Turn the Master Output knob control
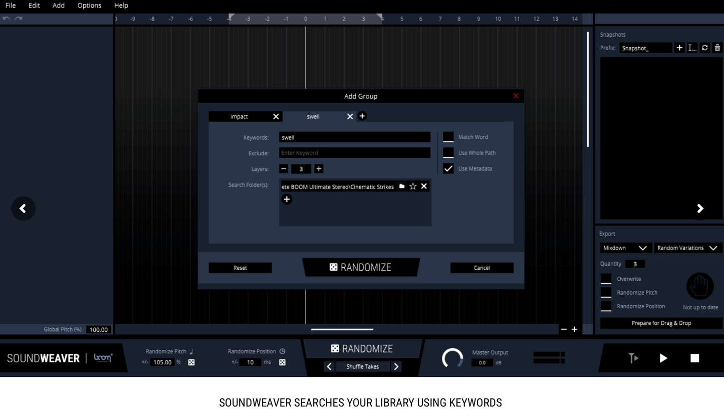Viewport: 724px width, 420px height. [x=452, y=358]
